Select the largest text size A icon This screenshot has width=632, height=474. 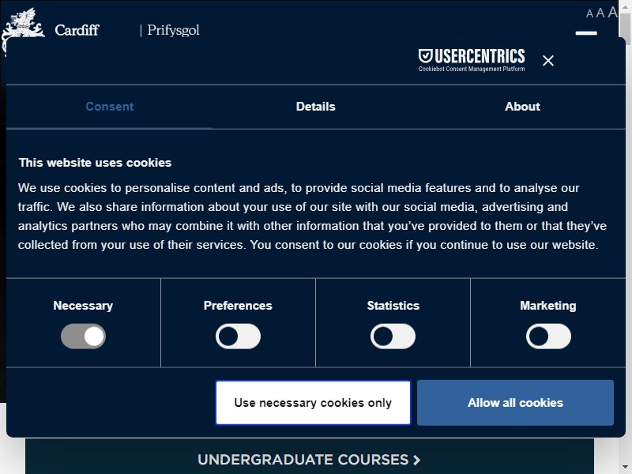[x=613, y=12]
